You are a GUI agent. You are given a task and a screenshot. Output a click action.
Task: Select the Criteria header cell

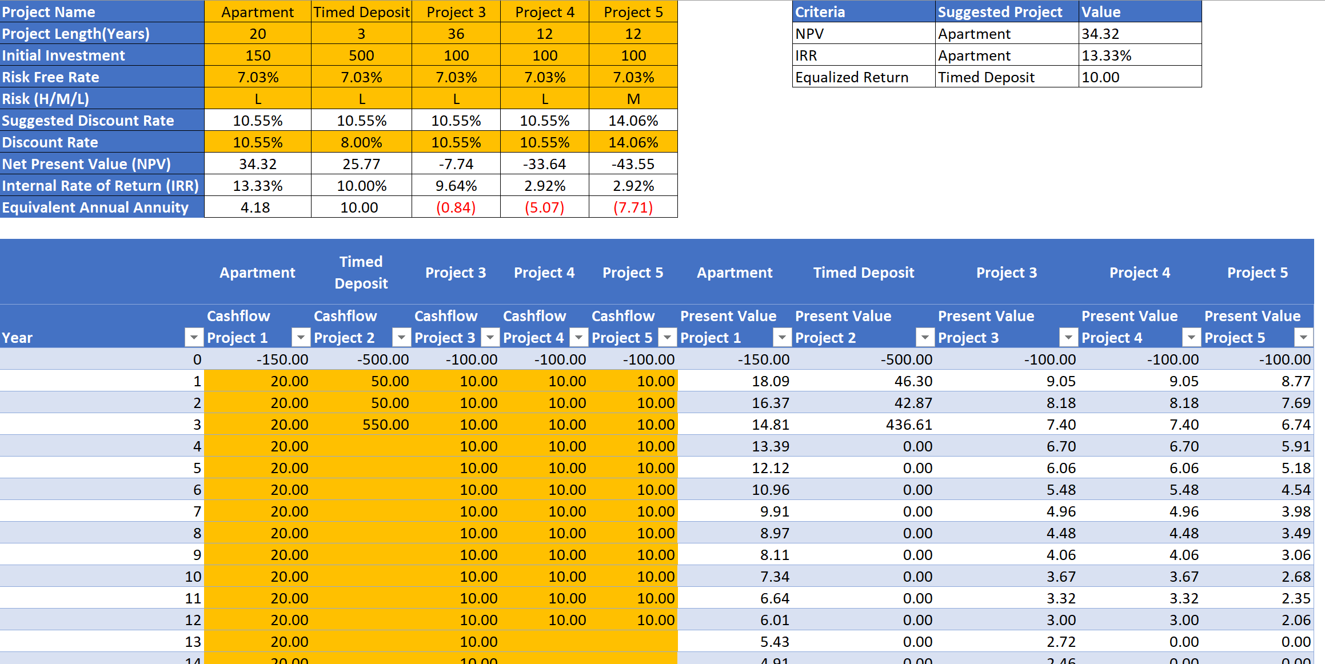click(863, 12)
